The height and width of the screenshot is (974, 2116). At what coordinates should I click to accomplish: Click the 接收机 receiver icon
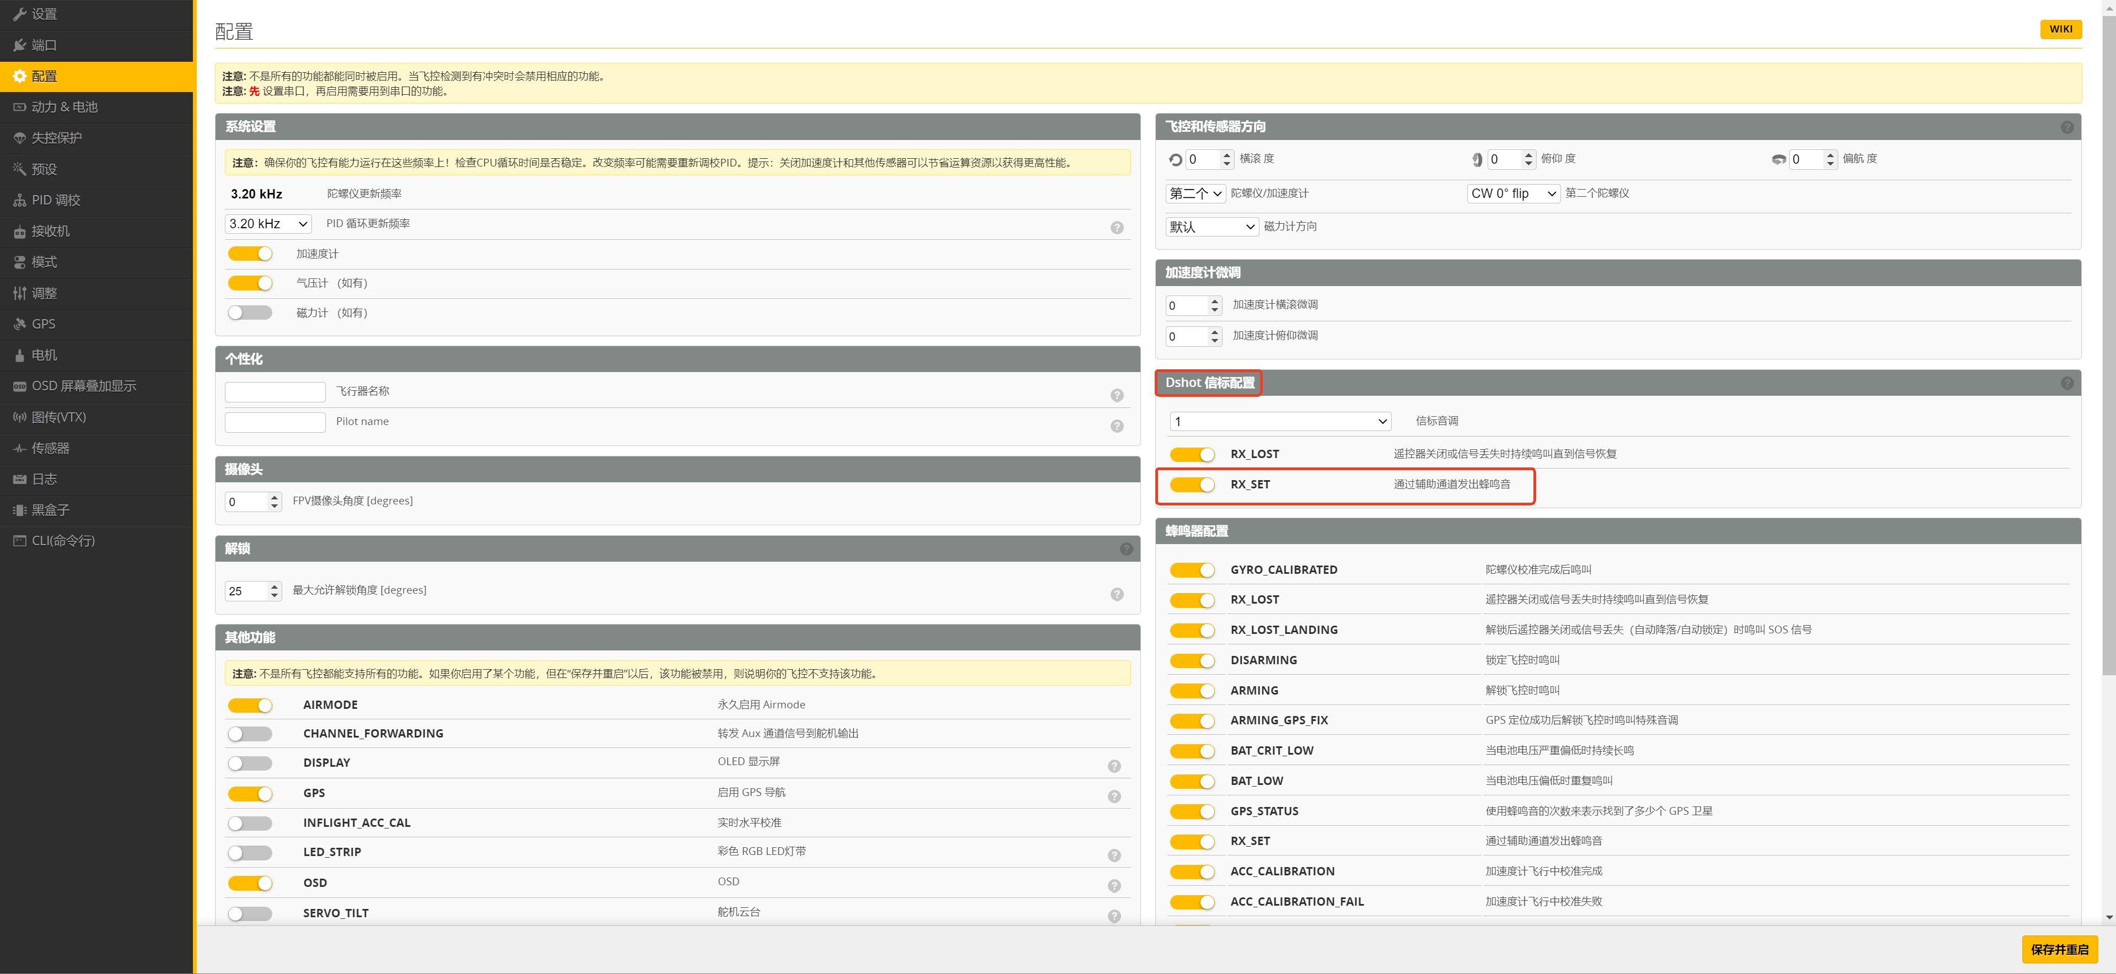coord(20,232)
